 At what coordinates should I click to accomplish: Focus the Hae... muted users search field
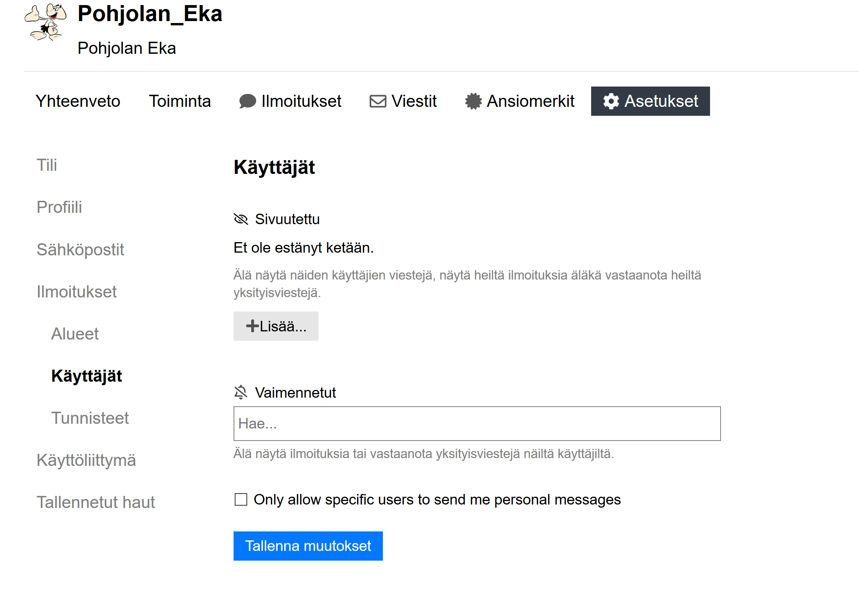point(477,423)
